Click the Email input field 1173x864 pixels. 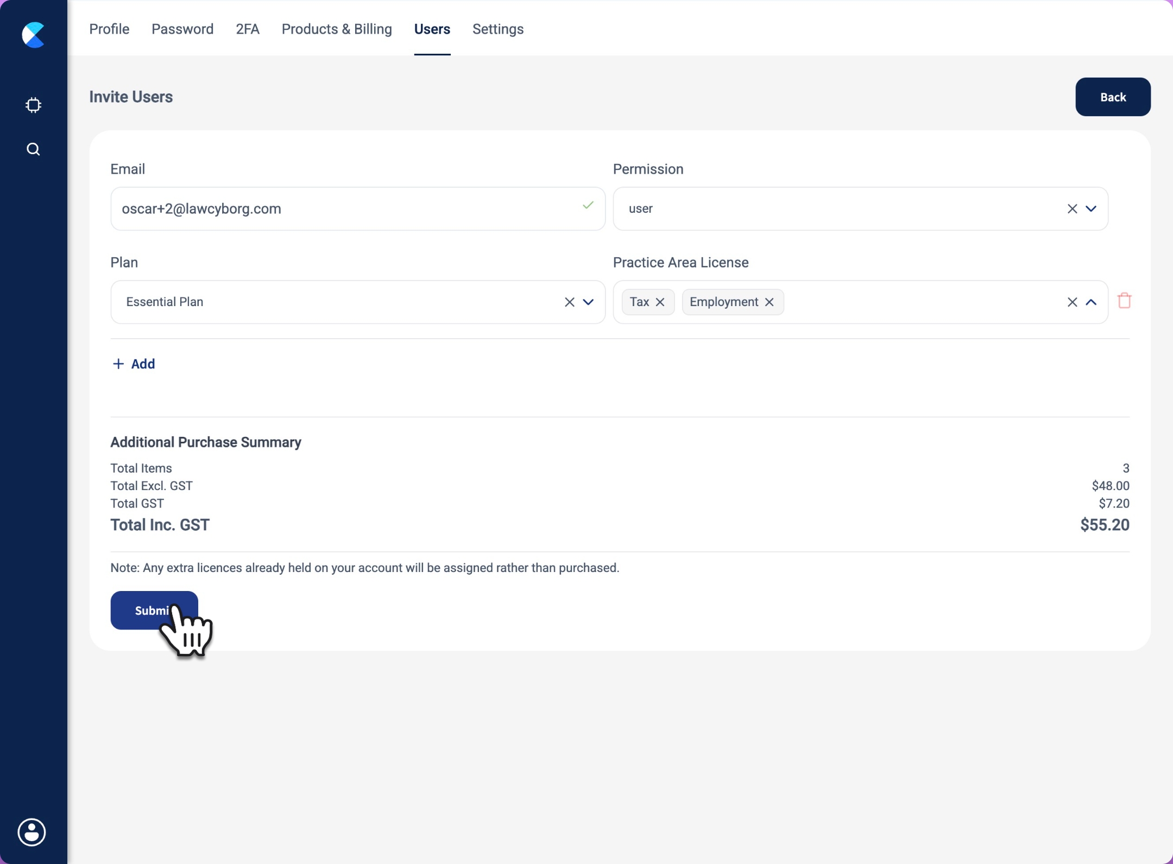point(348,209)
